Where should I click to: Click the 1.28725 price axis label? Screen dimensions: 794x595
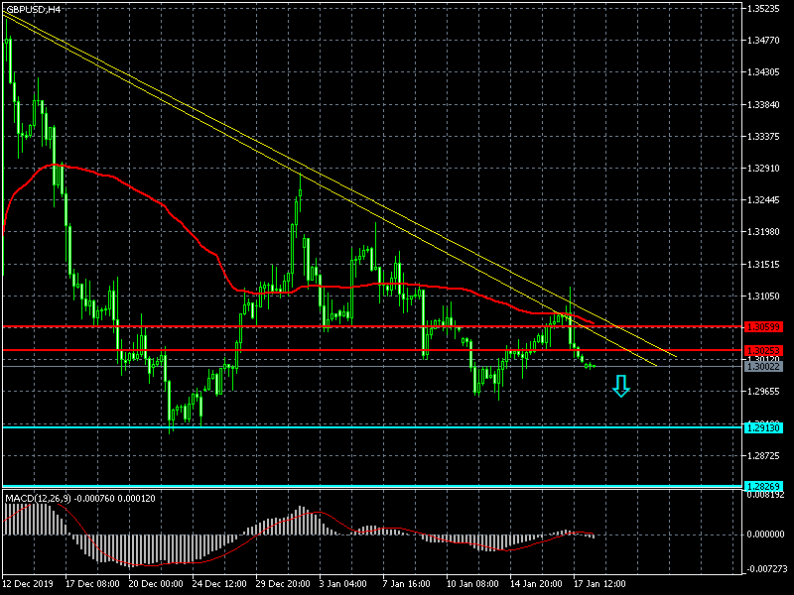763,456
